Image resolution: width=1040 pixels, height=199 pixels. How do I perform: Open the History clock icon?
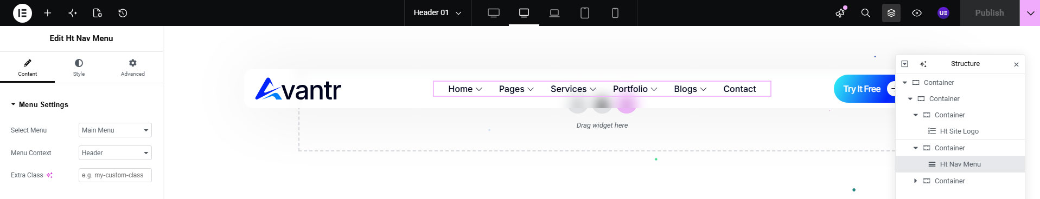coord(123,13)
